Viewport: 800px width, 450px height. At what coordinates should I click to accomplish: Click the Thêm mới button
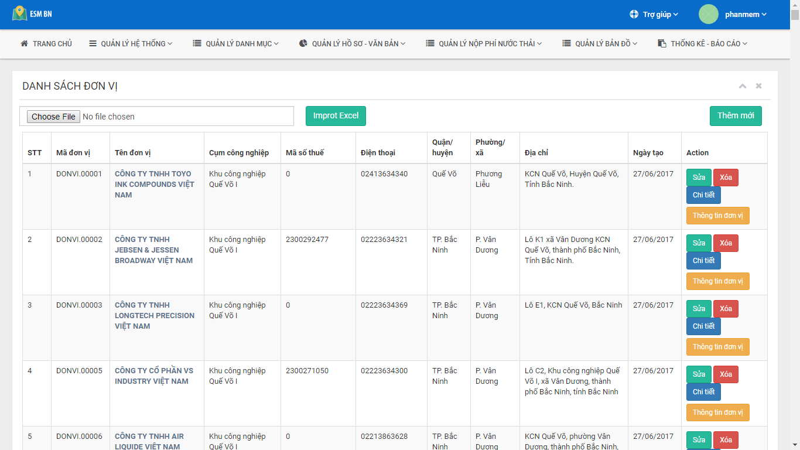(736, 116)
